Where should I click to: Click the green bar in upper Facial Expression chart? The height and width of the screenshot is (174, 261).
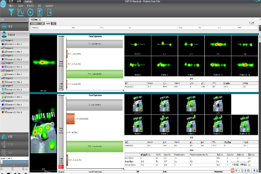pyautogui.click(x=95, y=74)
